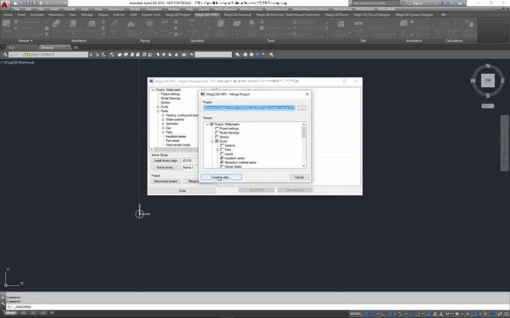Open the MagiCAD Circuit Designer tab
The height and width of the screenshot is (318, 510).
373,14
